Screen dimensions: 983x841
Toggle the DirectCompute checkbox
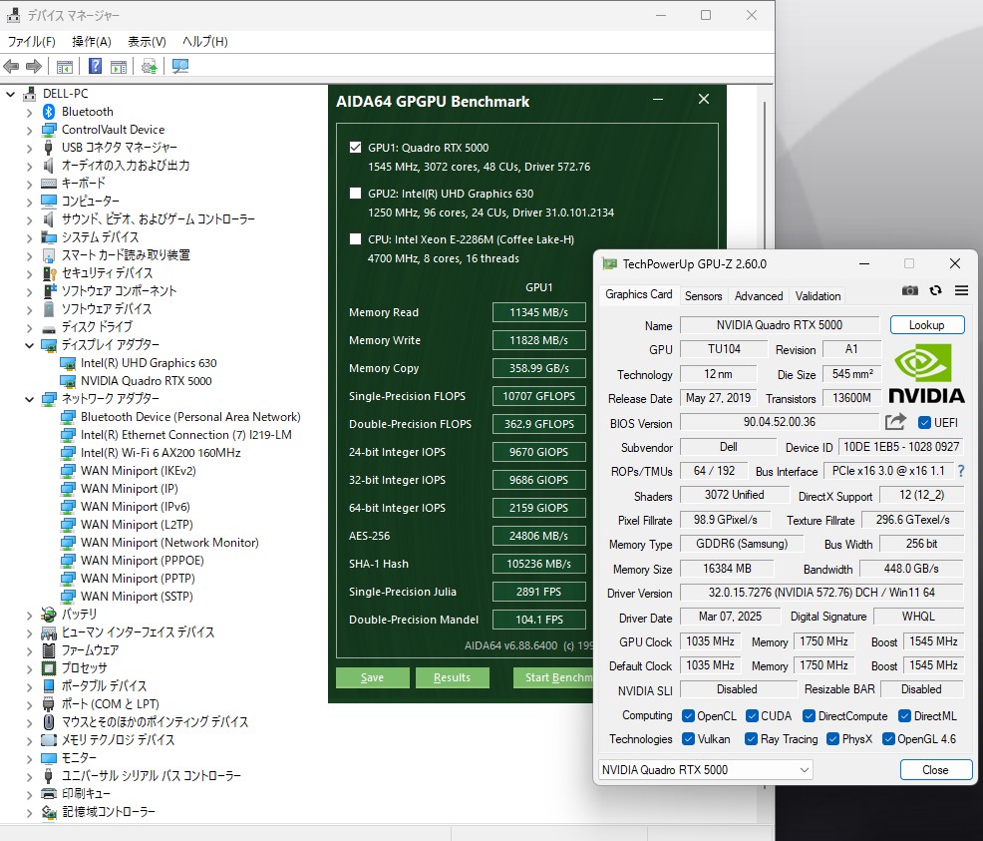tap(809, 715)
